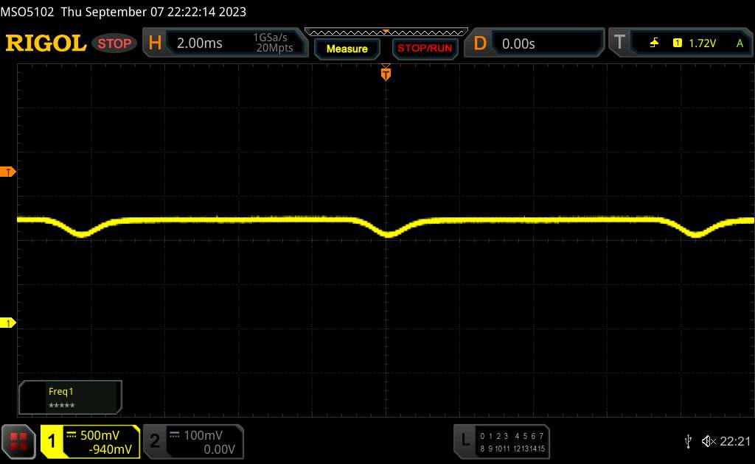Click the red grid function menu icon
The height and width of the screenshot is (464, 755).
point(18,441)
